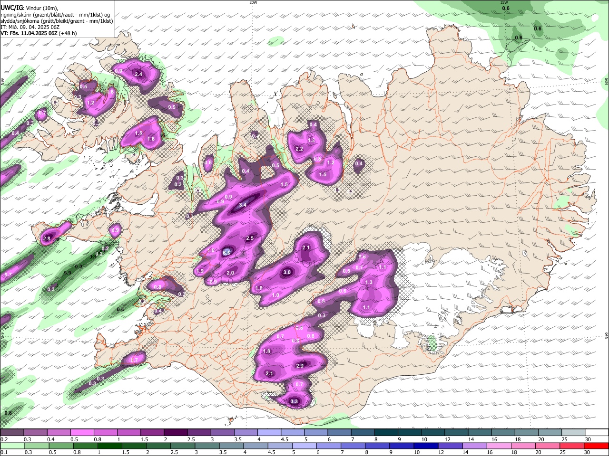Click the '1.9' precipitation value on the map
This screenshot has width=609, height=456.
(200, 271)
